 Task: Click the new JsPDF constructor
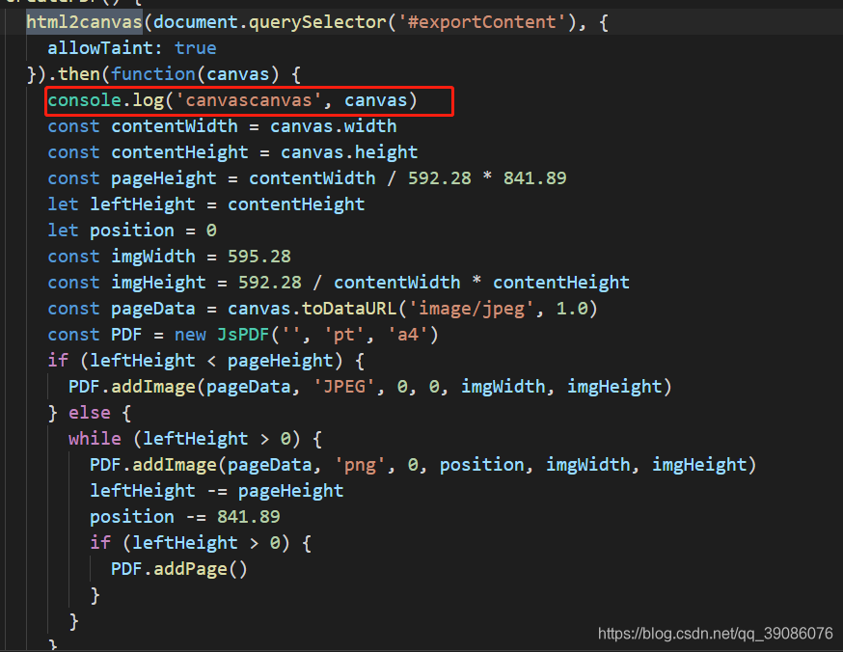point(224,334)
